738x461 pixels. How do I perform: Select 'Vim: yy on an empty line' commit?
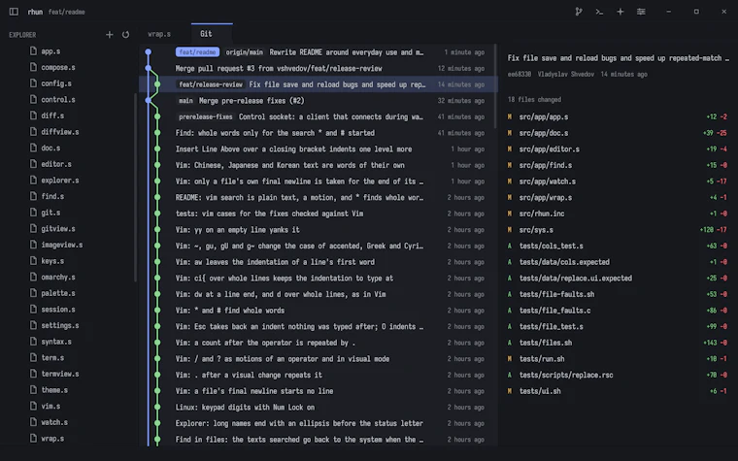tap(317, 230)
